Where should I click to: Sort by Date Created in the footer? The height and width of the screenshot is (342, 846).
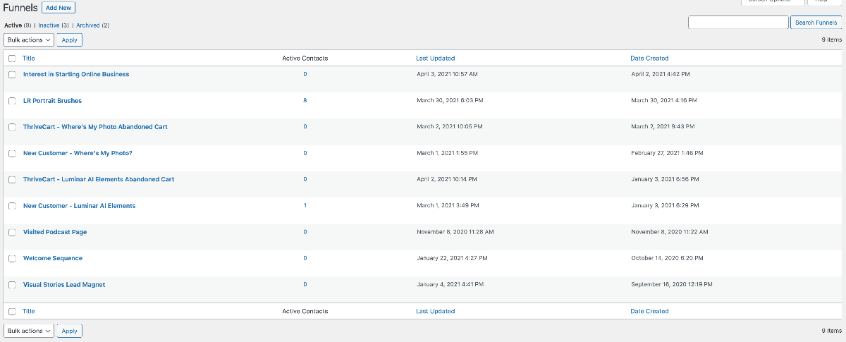tap(649, 311)
